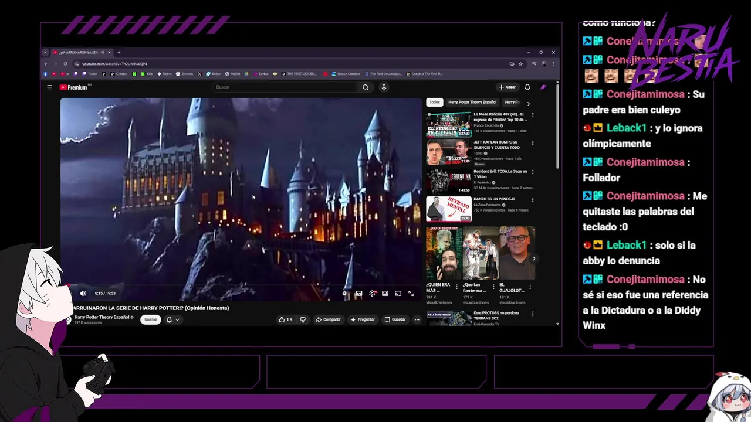Reload the browser page
751x422 pixels.
65,64
